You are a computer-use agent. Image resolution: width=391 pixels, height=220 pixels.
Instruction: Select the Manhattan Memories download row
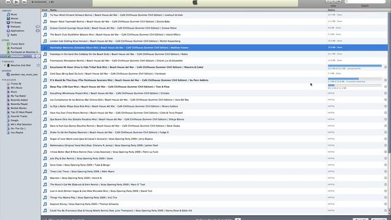(214, 48)
